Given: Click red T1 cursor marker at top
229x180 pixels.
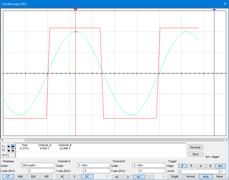Looking at the screenshot, I should click(x=75, y=10).
